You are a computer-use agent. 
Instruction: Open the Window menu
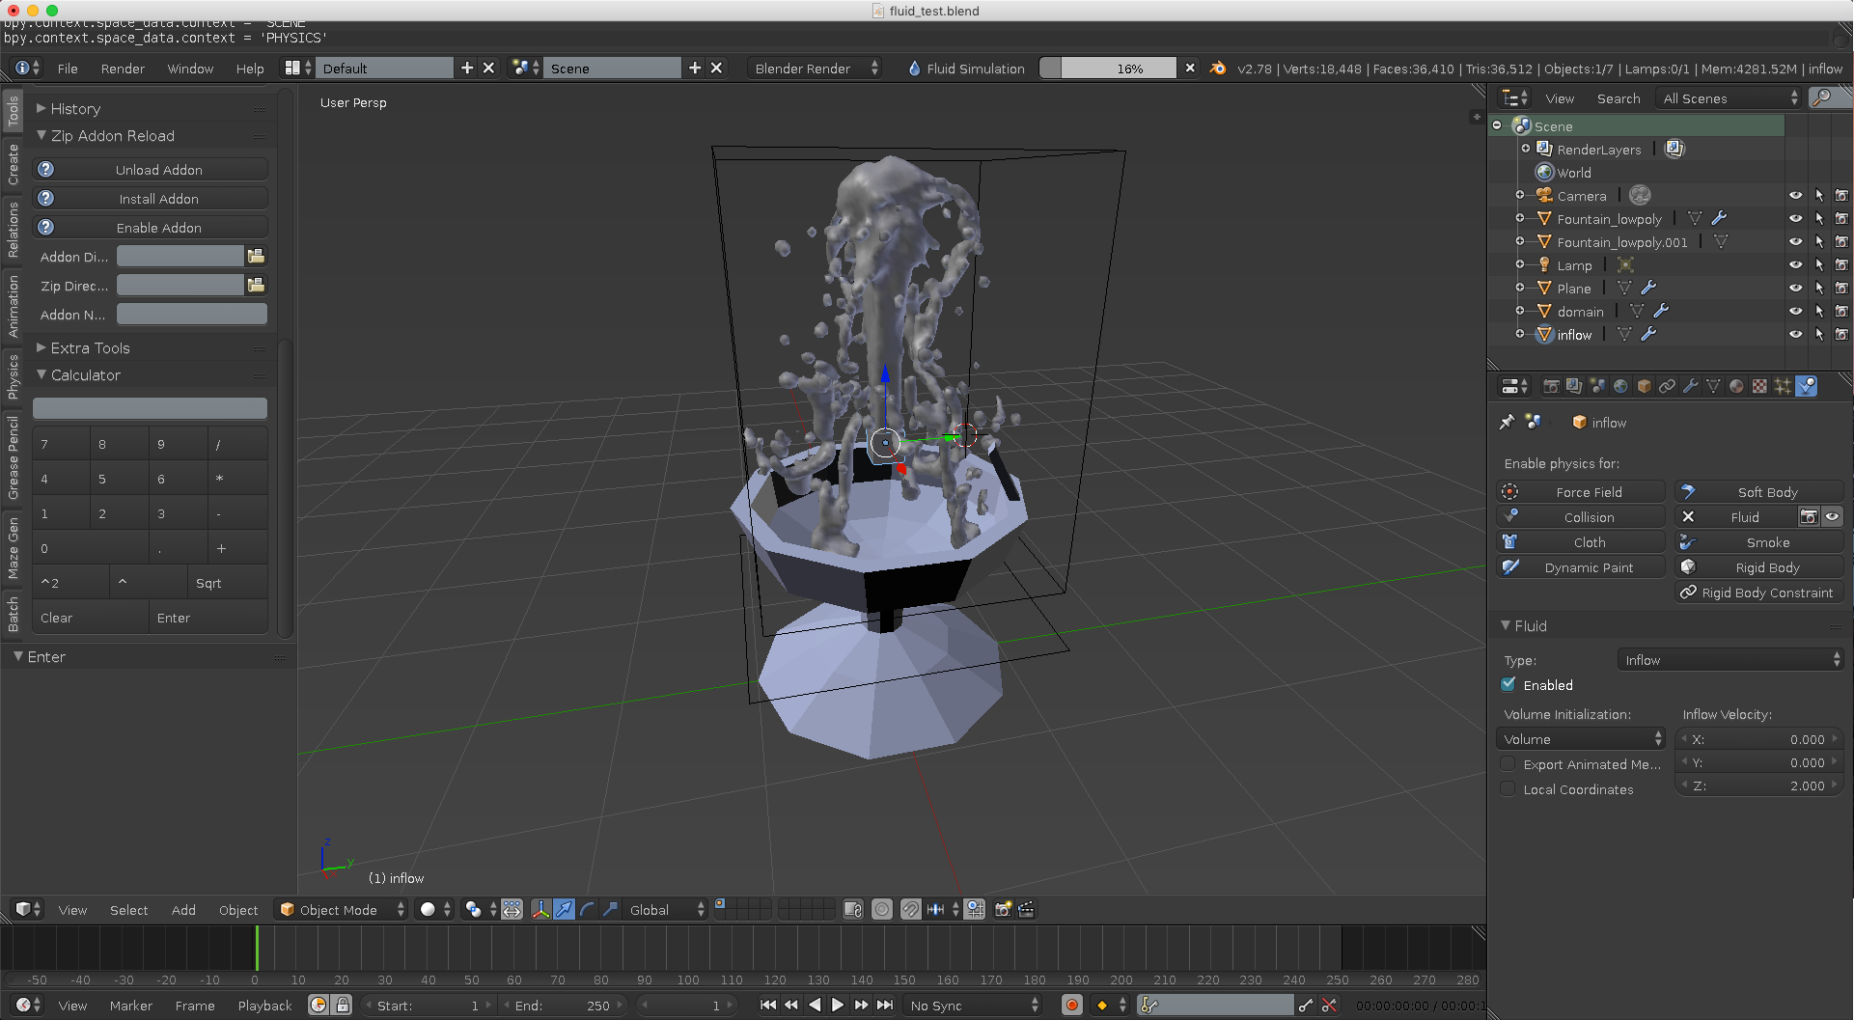click(190, 69)
